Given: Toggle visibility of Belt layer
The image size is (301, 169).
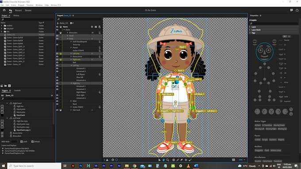Looking at the screenshot, I should click(57, 62).
